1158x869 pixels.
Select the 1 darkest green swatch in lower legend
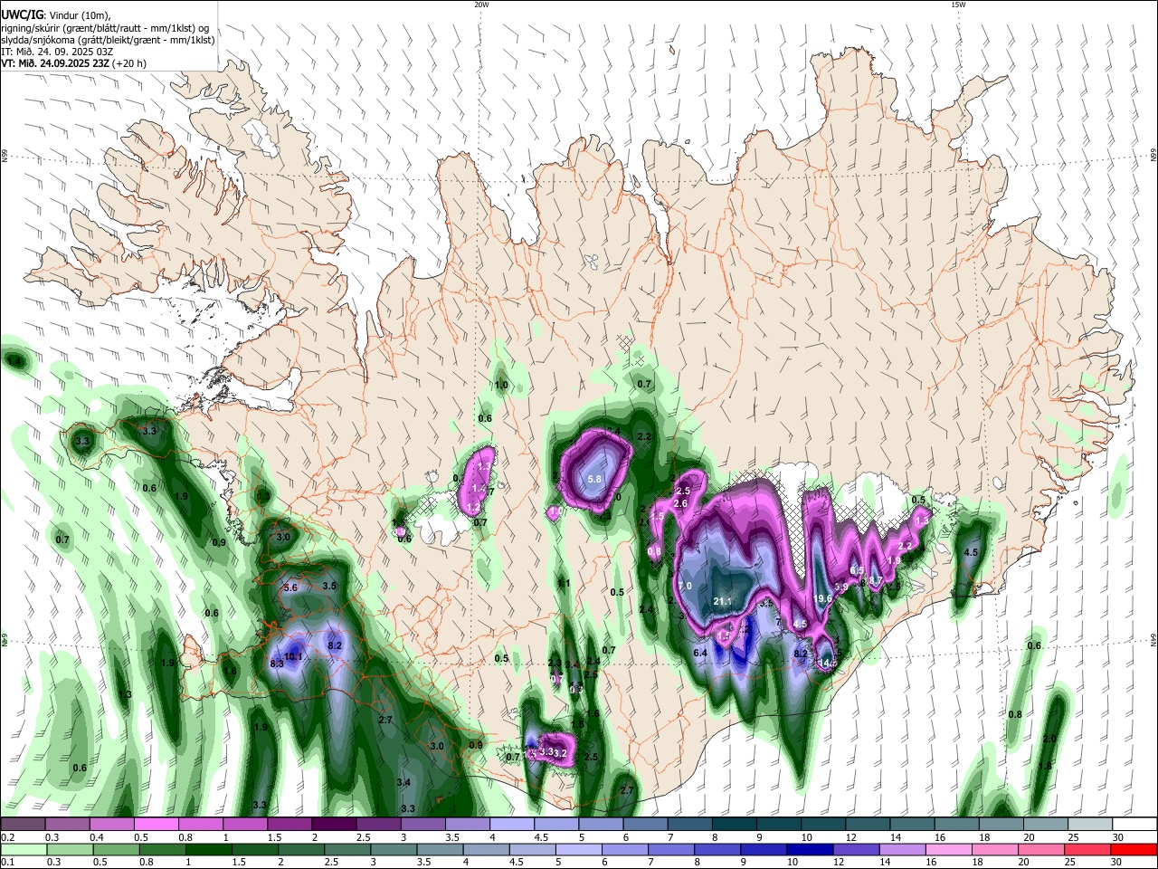pyautogui.click(x=209, y=849)
